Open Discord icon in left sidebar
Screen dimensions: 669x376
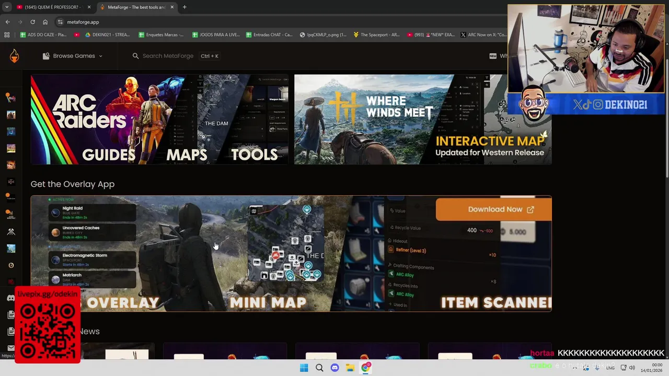pos(10,298)
